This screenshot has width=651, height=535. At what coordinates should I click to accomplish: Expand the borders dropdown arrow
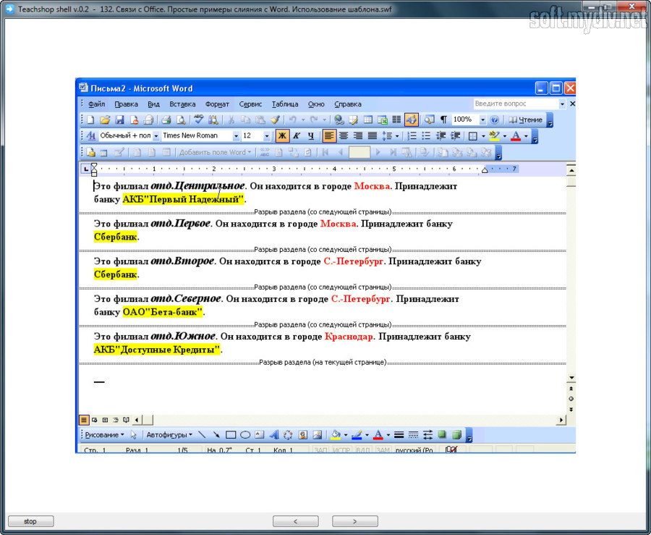483,136
